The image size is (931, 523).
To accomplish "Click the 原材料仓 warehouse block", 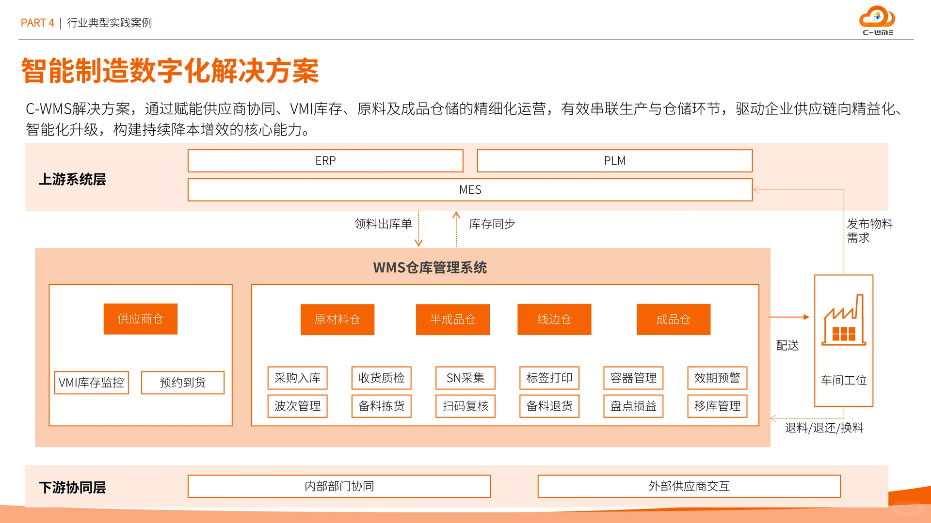I will coord(337,319).
